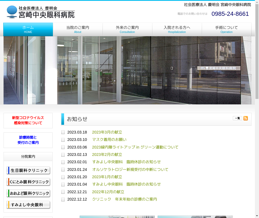Open オルソケラトロジー新規受付の中断 link
Screen dimensions: 259x218
point(130,169)
